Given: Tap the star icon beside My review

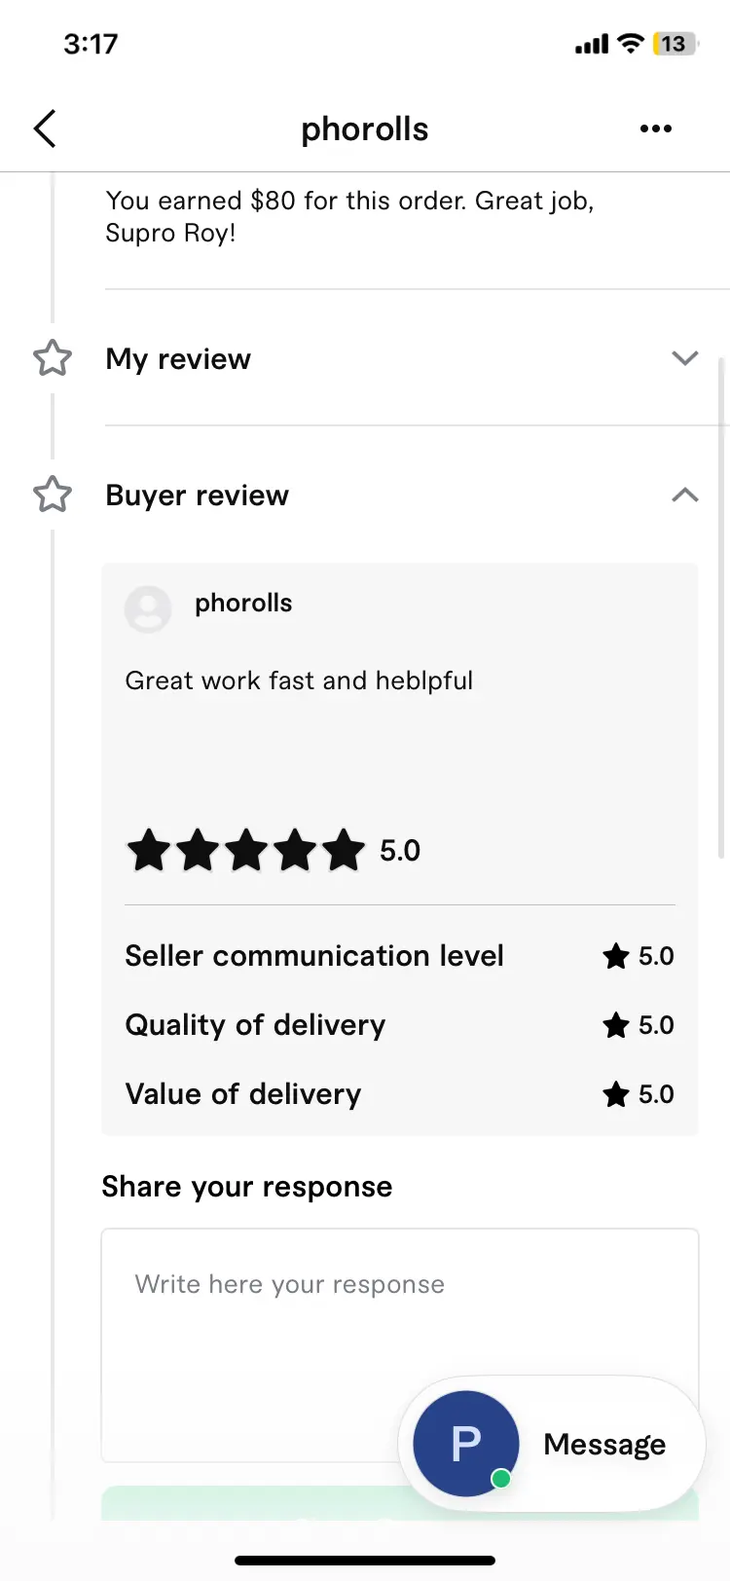Looking at the screenshot, I should (x=53, y=358).
